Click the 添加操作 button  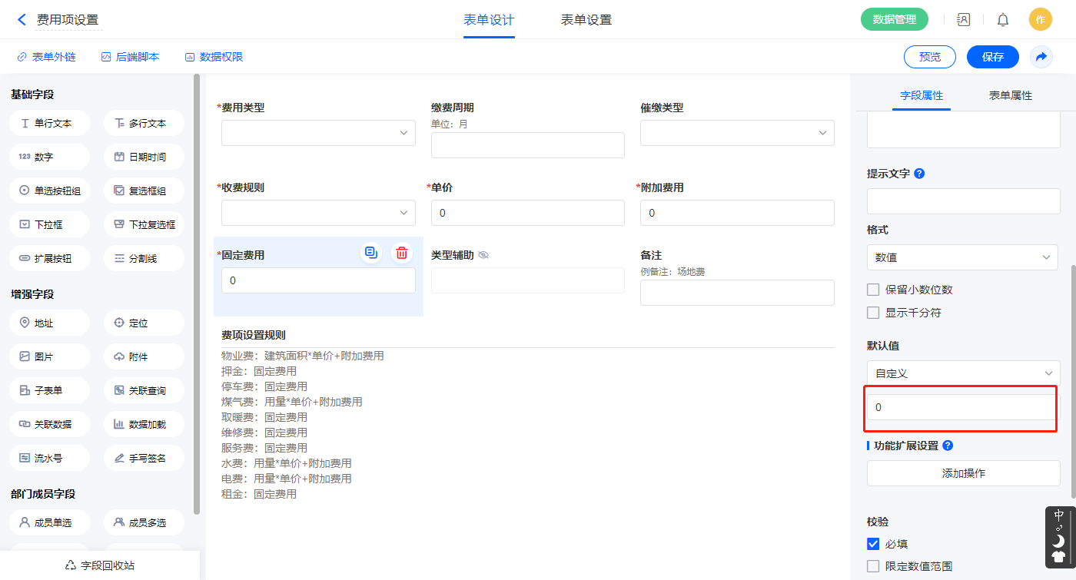pyautogui.click(x=963, y=473)
